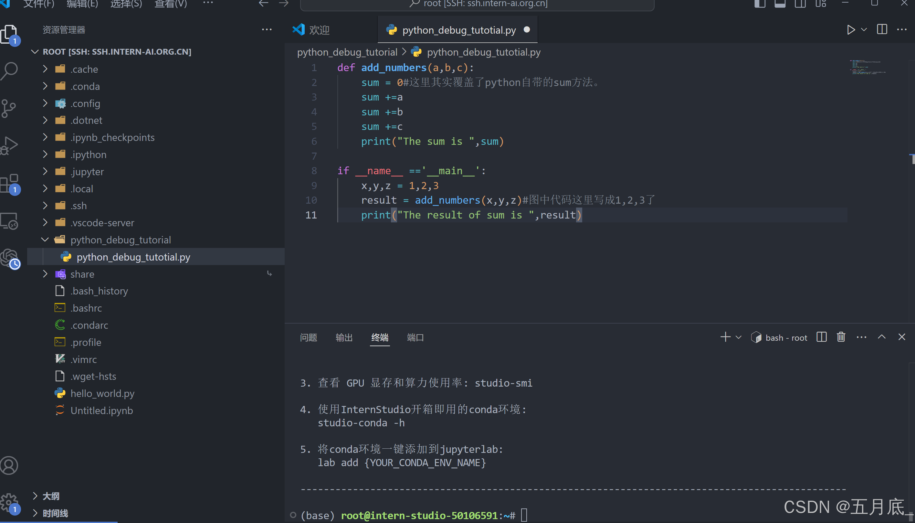Screen dimensions: 915x523
Task: Open the Accounts icon in activity bar
Action: coord(9,465)
